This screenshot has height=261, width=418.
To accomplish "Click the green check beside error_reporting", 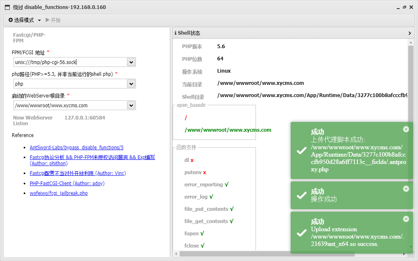I will pyautogui.click(x=227, y=185).
